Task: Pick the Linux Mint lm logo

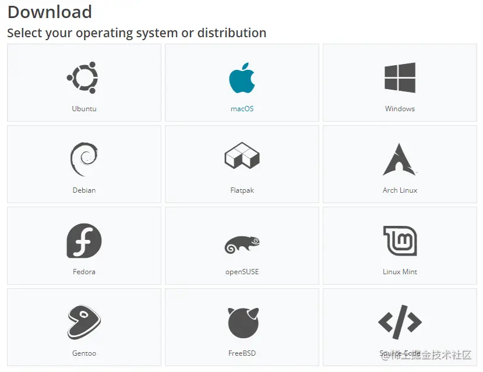Action: pyautogui.click(x=400, y=241)
